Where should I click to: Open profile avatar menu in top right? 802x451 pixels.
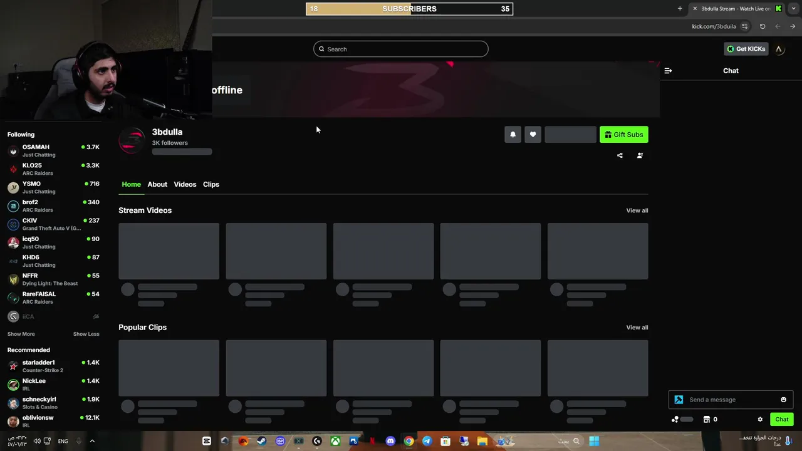(x=779, y=49)
